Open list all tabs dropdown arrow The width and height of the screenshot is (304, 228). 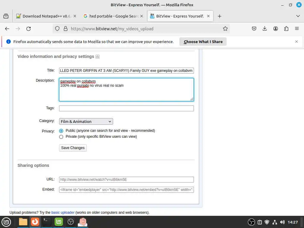click(x=298, y=16)
